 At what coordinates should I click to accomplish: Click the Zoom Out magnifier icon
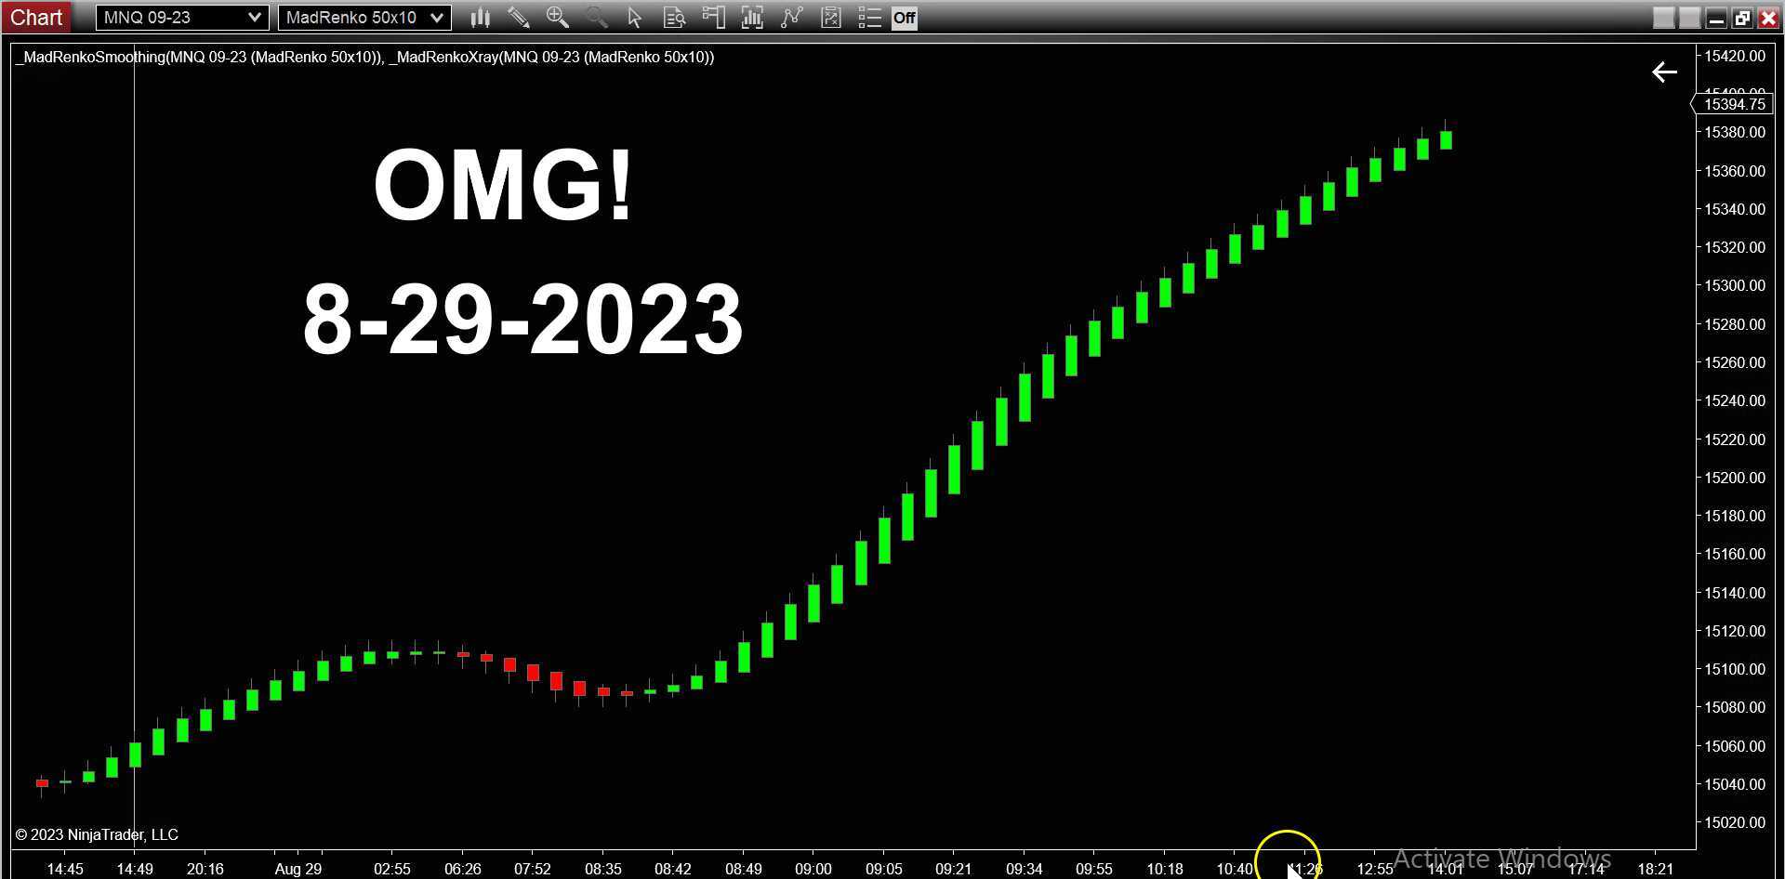(x=596, y=17)
